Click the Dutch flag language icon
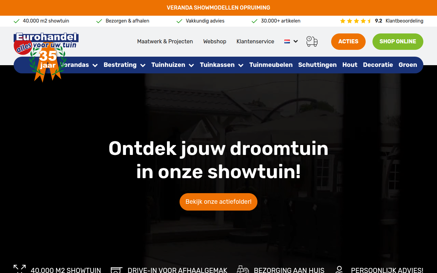Image resolution: width=437 pixels, height=273 pixels. point(287,41)
